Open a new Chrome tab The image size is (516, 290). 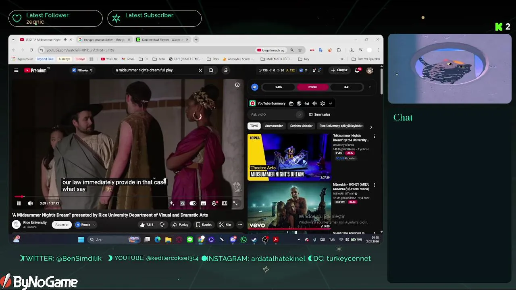pyautogui.click(x=196, y=39)
